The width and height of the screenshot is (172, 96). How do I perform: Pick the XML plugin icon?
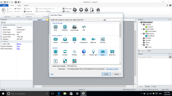tap(84, 27)
